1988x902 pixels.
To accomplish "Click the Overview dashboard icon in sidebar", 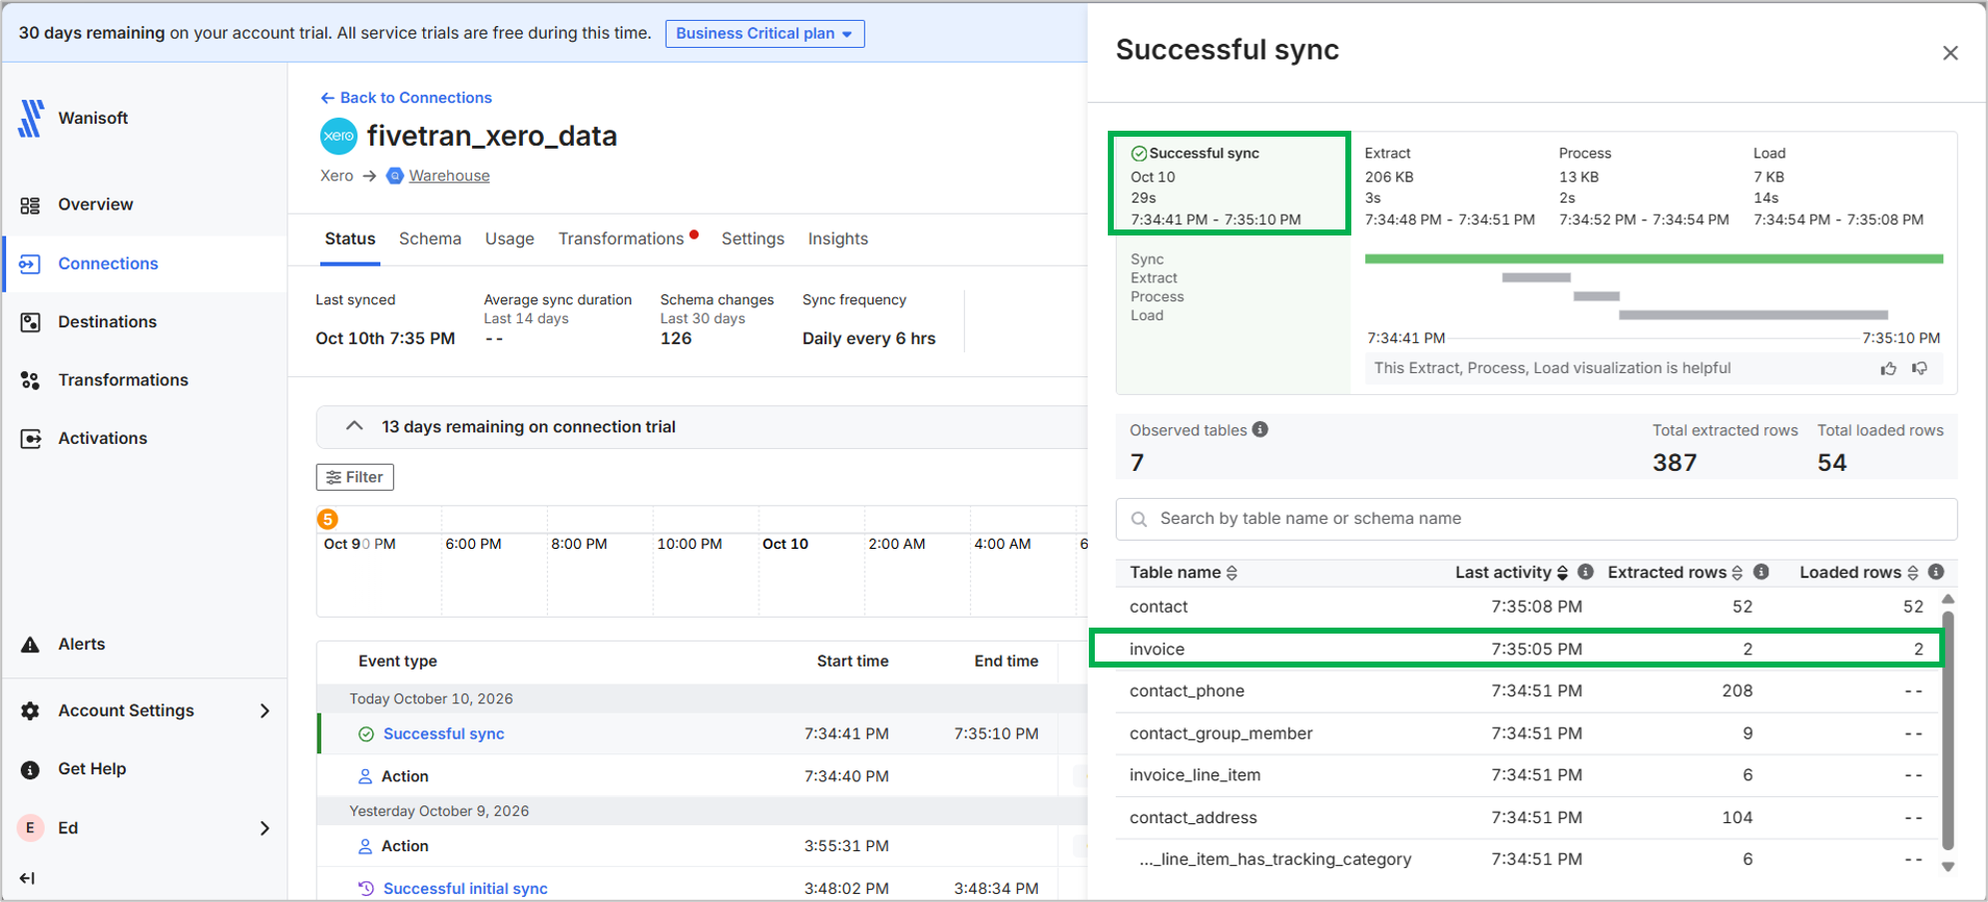I will (30, 206).
